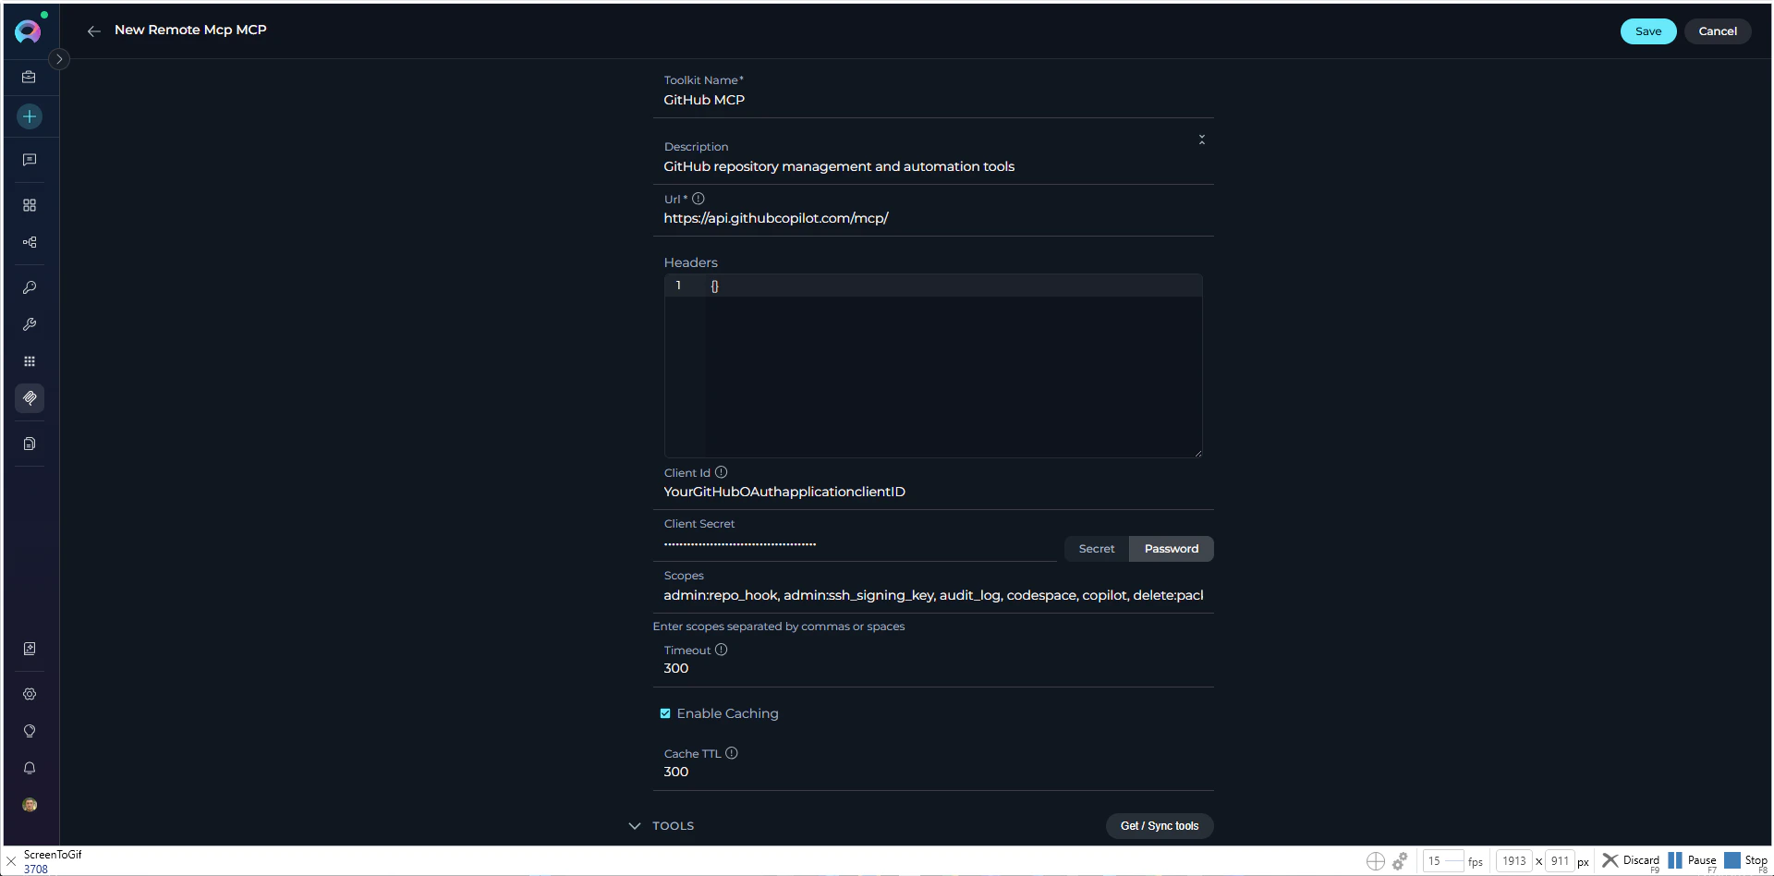Click inside the Headers code editor
The height and width of the screenshot is (876, 1774).
tap(933, 365)
